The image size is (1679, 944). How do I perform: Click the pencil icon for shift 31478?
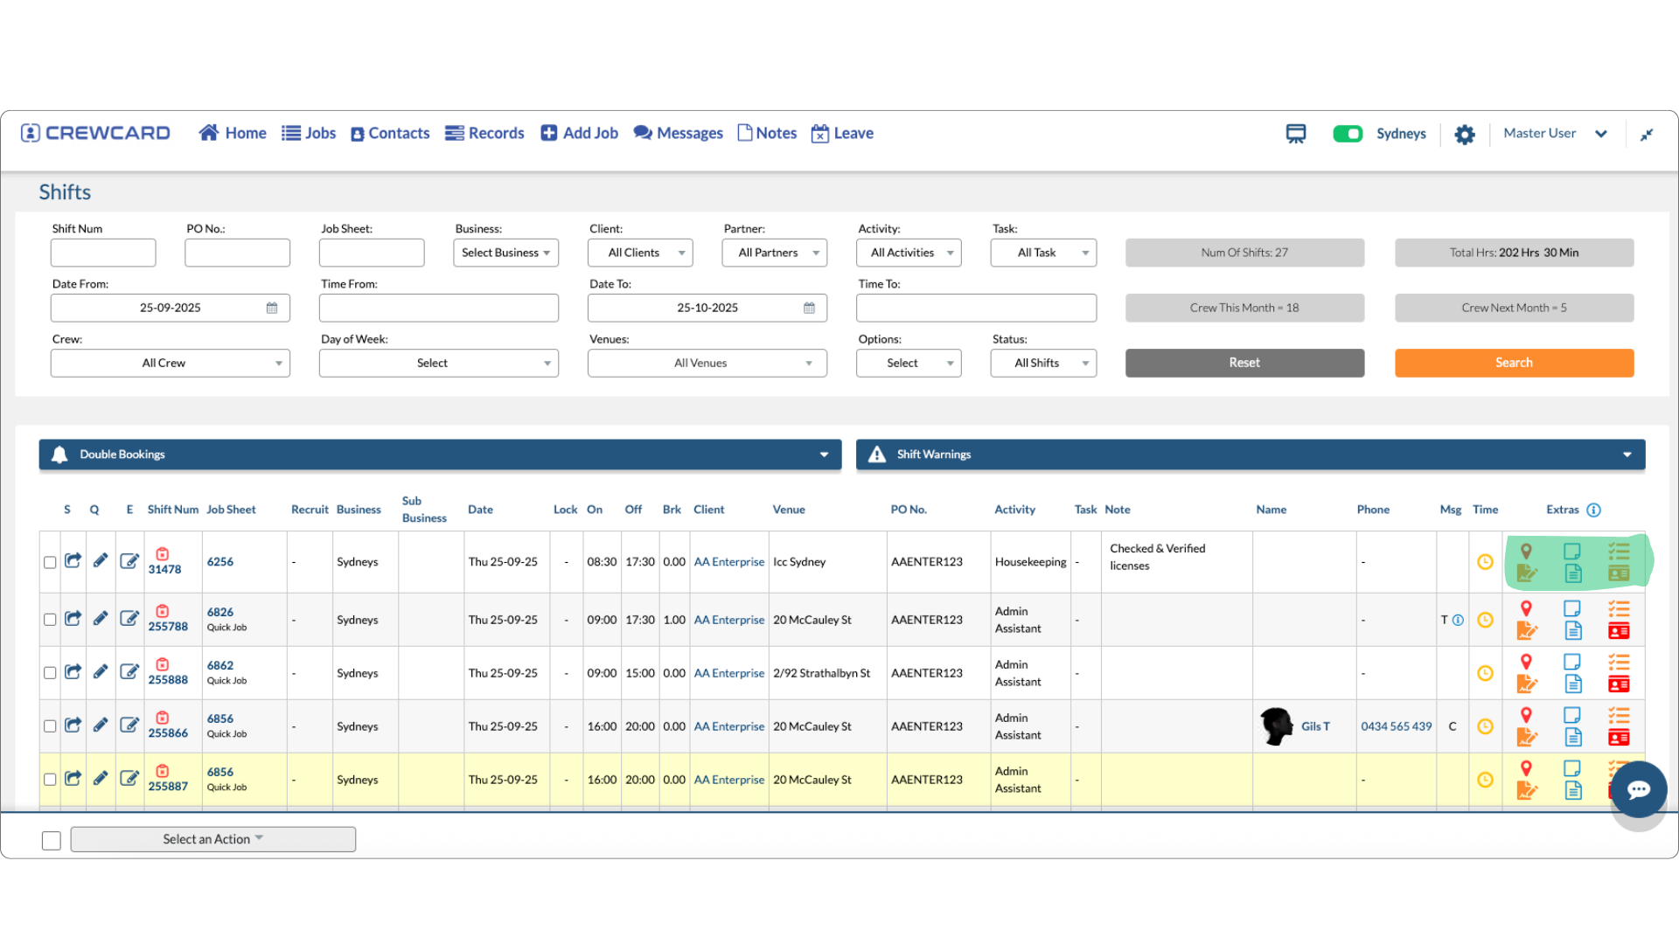click(101, 560)
